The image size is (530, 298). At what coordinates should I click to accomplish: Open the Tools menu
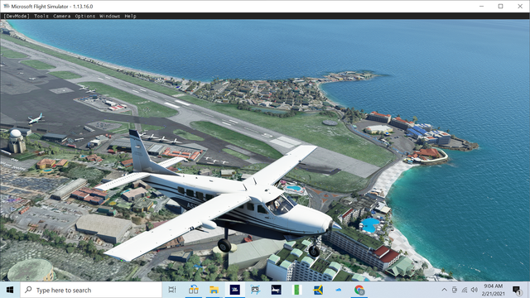click(x=41, y=16)
